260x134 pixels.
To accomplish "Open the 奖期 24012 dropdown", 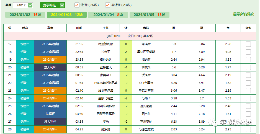I will pyautogui.click(x=23, y=5).
